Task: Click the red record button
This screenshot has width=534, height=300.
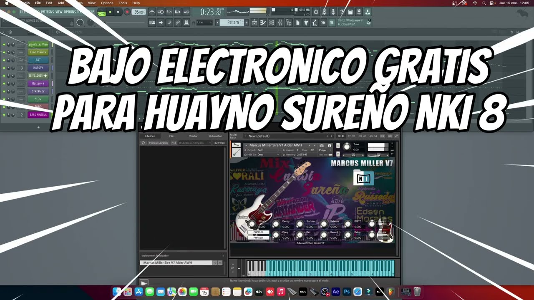Action: pyautogui.click(x=127, y=12)
